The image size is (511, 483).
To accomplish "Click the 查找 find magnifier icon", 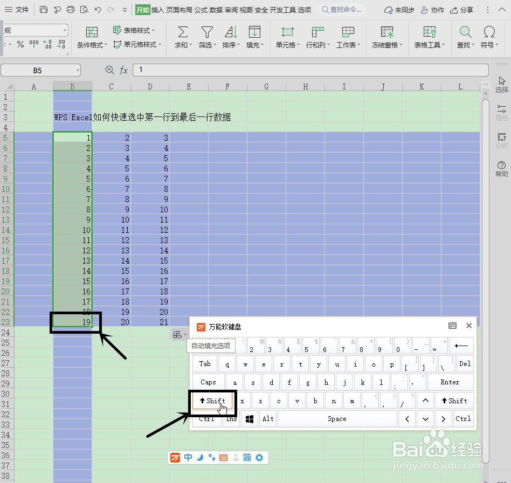I will point(465,32).
